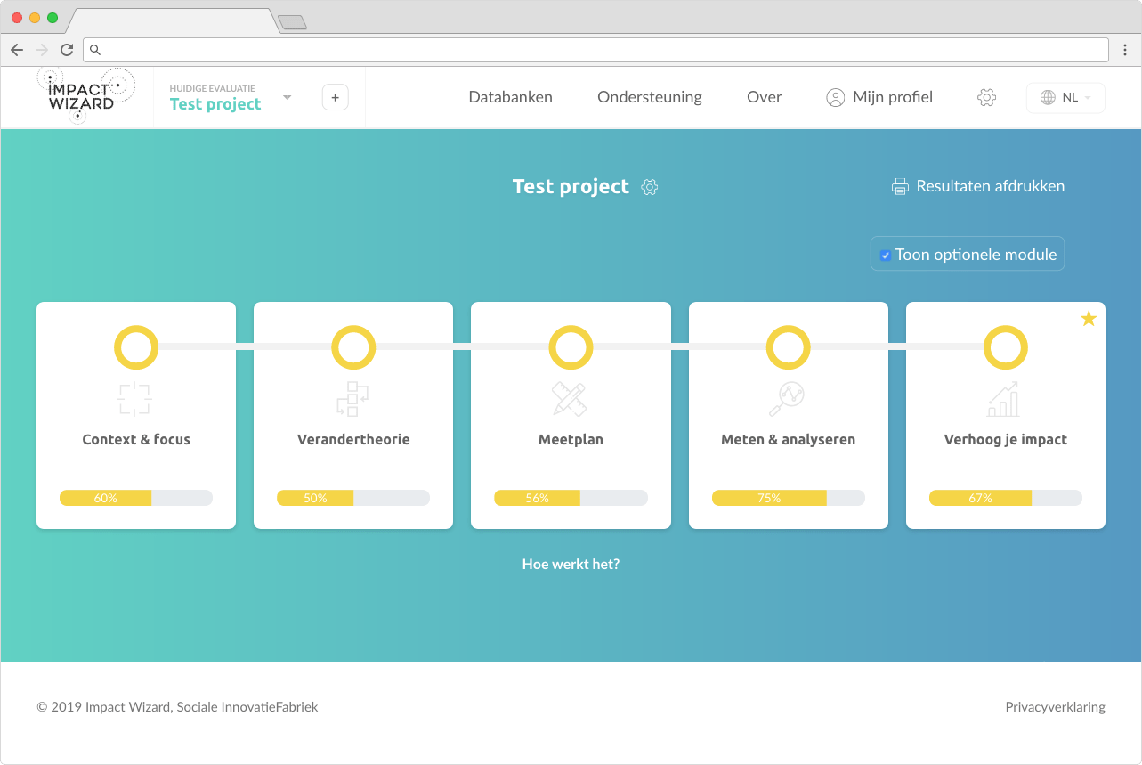Click the Toon optionele module label
Viewport: 1142px width, 765px height.
(976, 255)
